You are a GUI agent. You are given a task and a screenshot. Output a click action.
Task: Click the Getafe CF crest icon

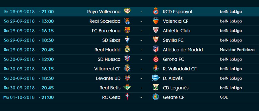point(156,97)
